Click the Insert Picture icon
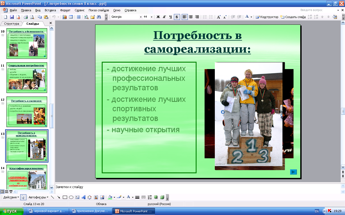 click(102, 197)
